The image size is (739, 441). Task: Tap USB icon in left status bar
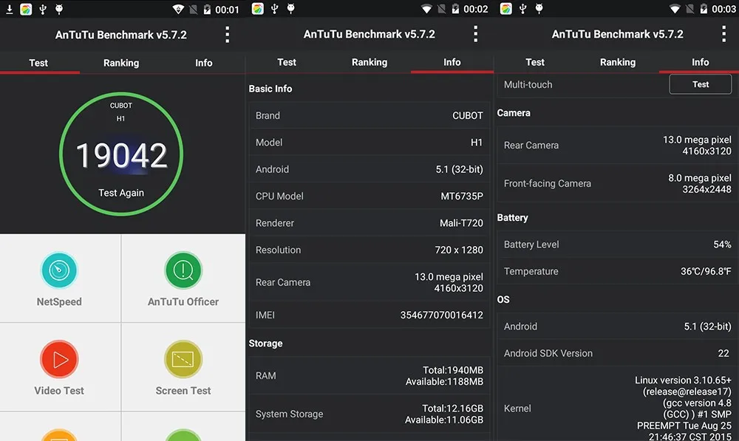click(43, 9)
